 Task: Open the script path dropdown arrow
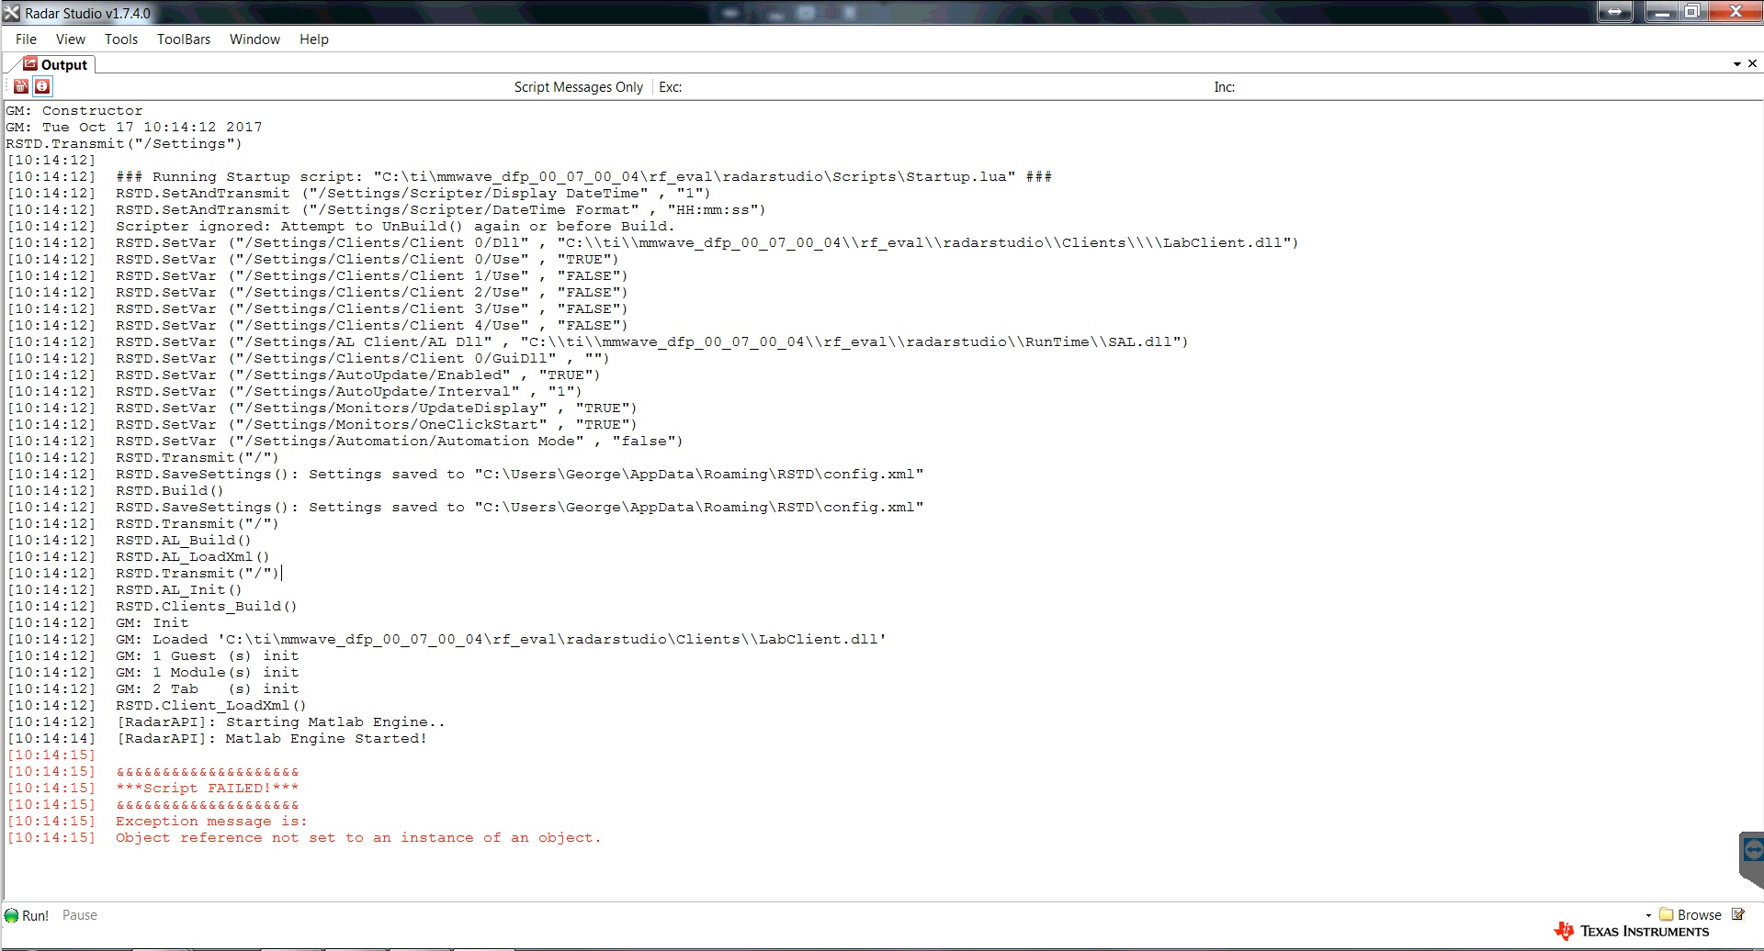click(1648, 915)
